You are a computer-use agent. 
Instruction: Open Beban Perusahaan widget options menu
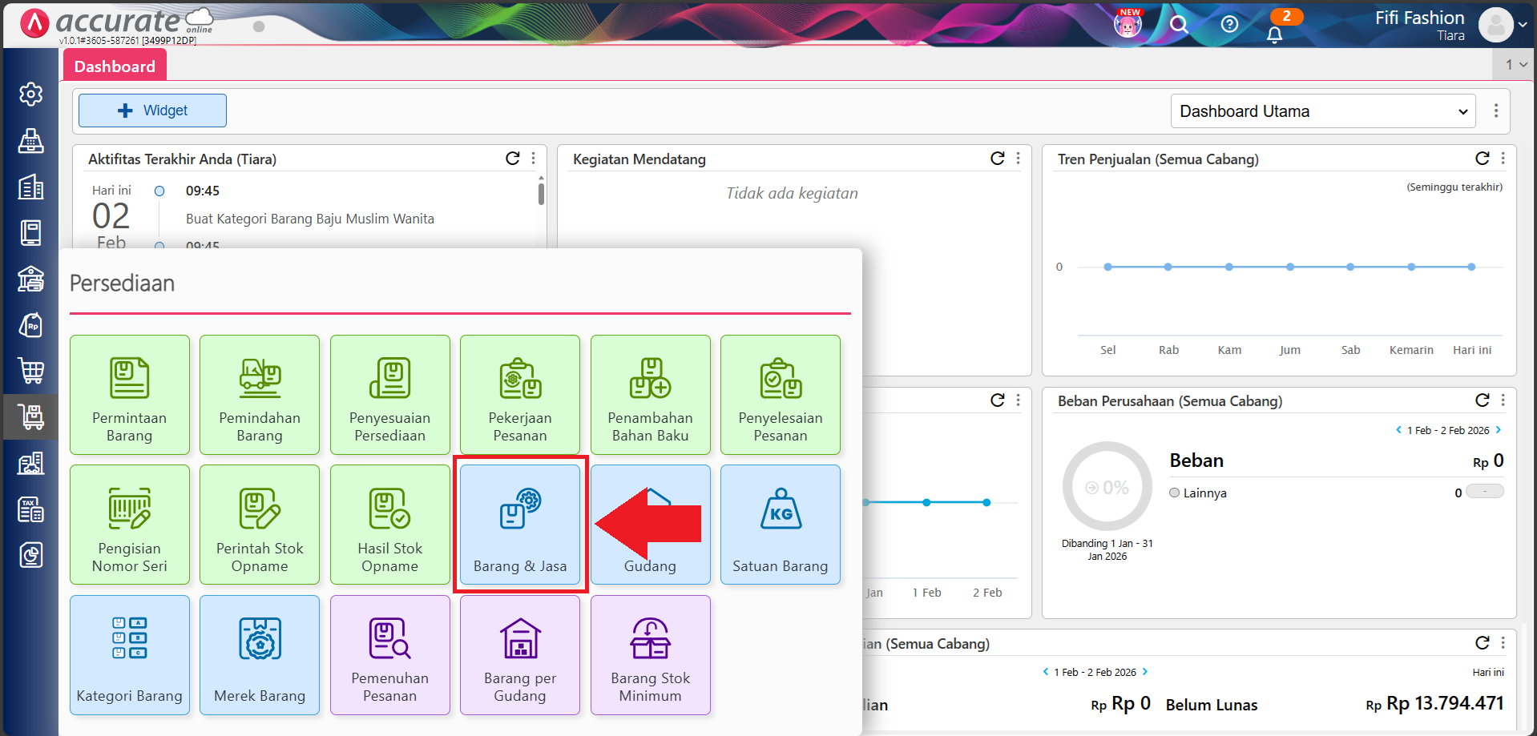[x=1503, y=400]
